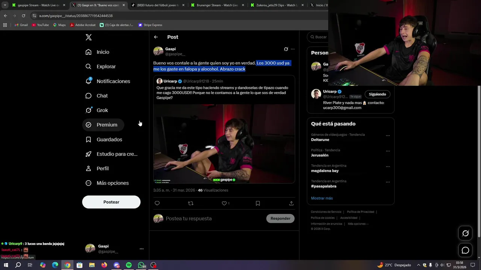The width and height of the screenshot is (481, 270).
Task: Click the share post icon
Action: 291,203
